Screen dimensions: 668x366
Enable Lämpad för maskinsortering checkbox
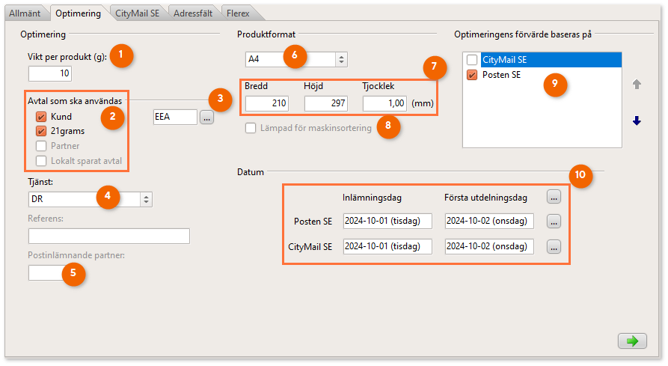251,128
